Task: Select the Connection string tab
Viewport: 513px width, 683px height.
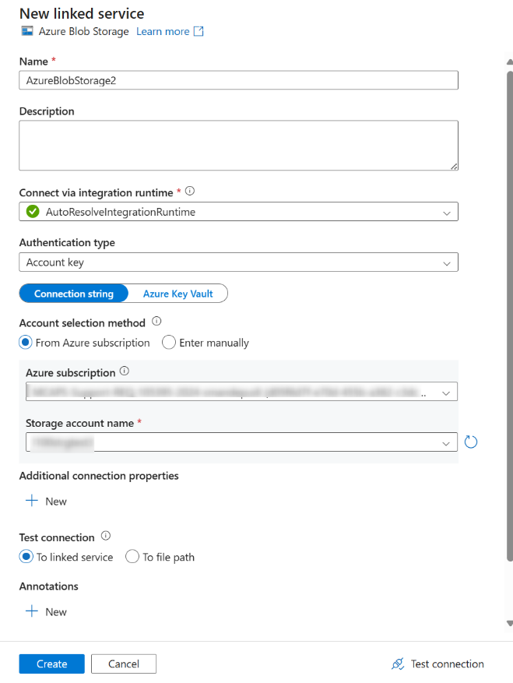Action: click(74, 294)
